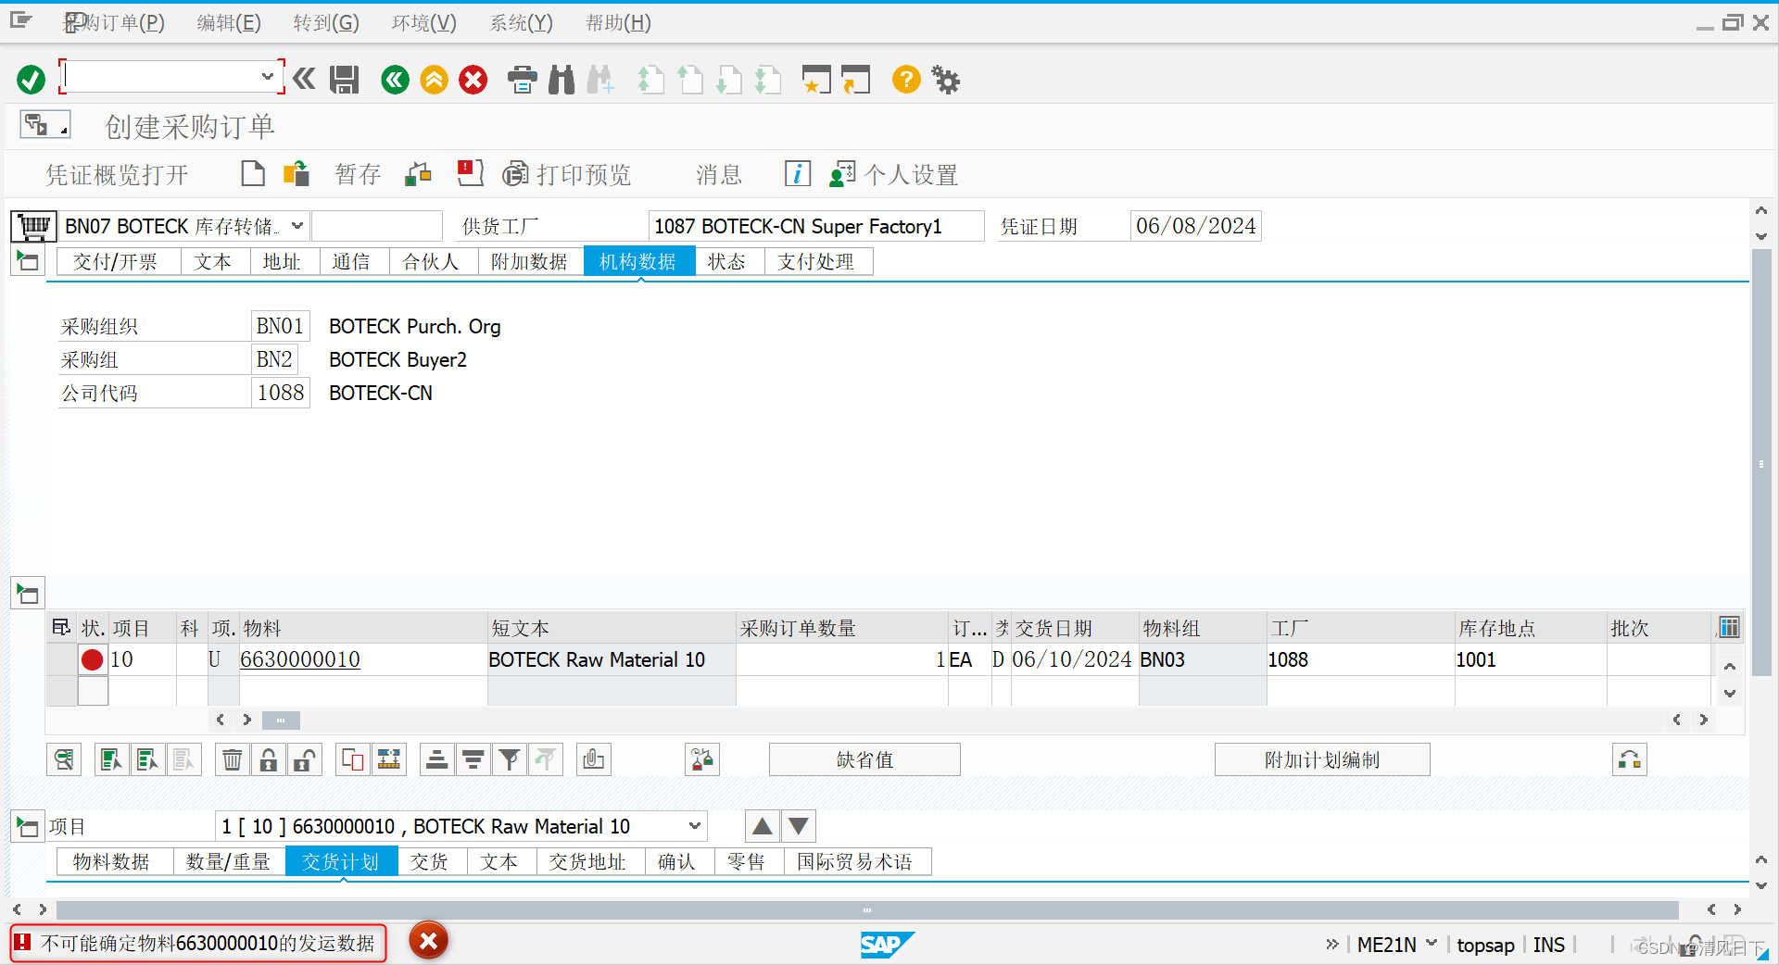Open 个人设置 personal settings
This screenshot has height=965, width=1779.
(x=894, y=174)
